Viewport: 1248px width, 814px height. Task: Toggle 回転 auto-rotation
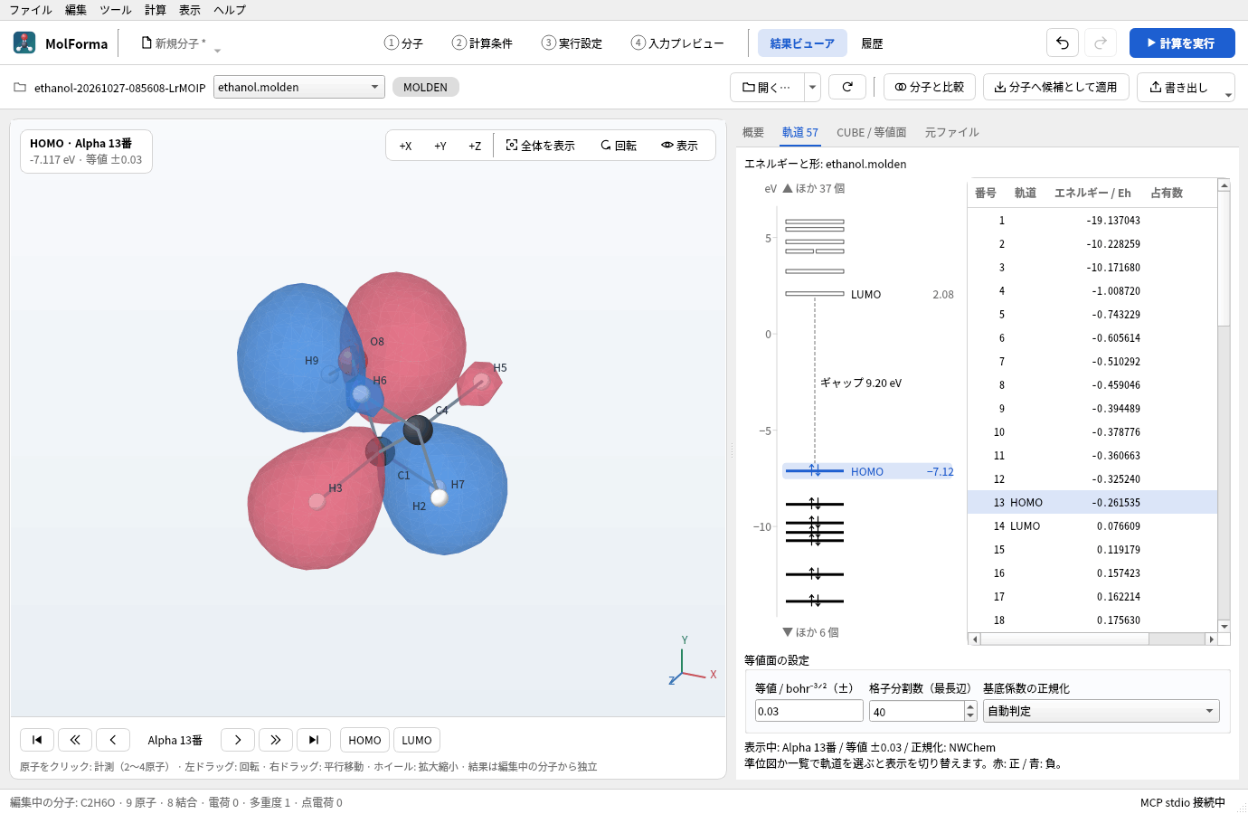[x=619, y=146]
